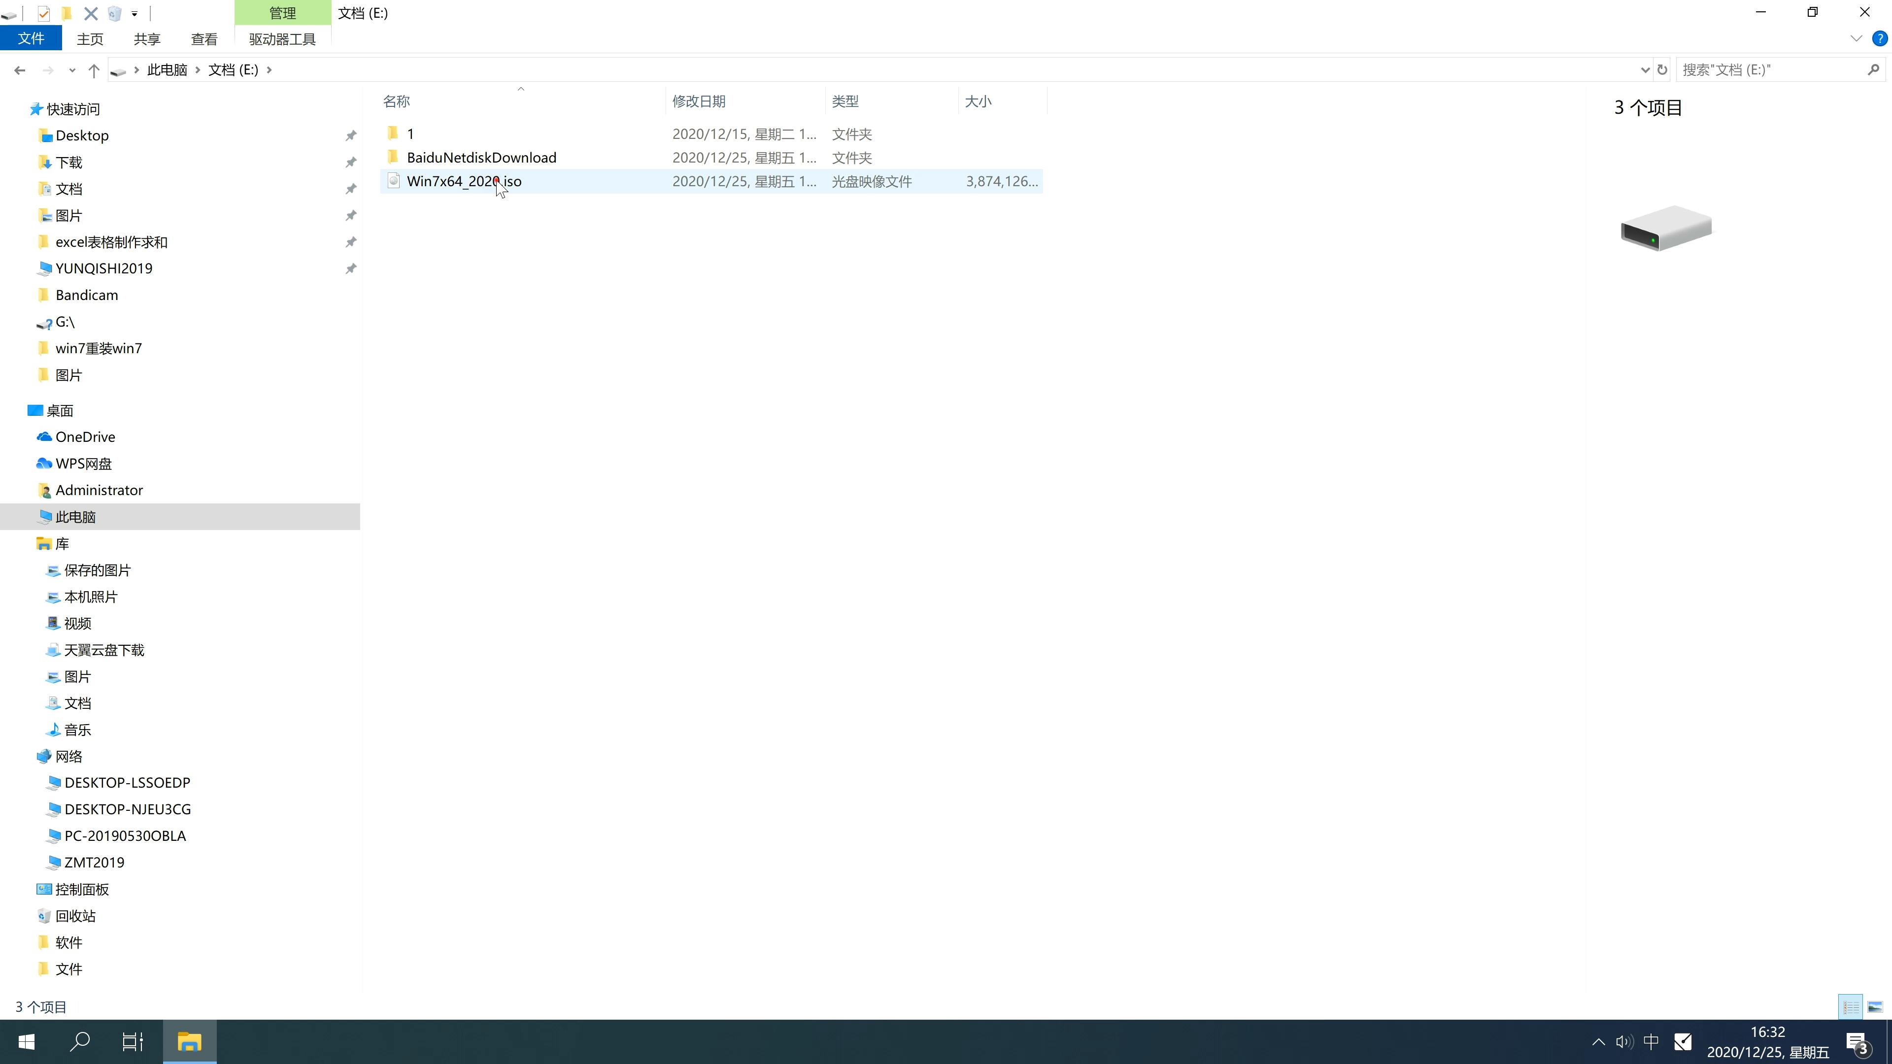Expand the 此电脑 (This PC) tree item
Viewport: 1892px width, 1064px height.
[x=27, y=516]
